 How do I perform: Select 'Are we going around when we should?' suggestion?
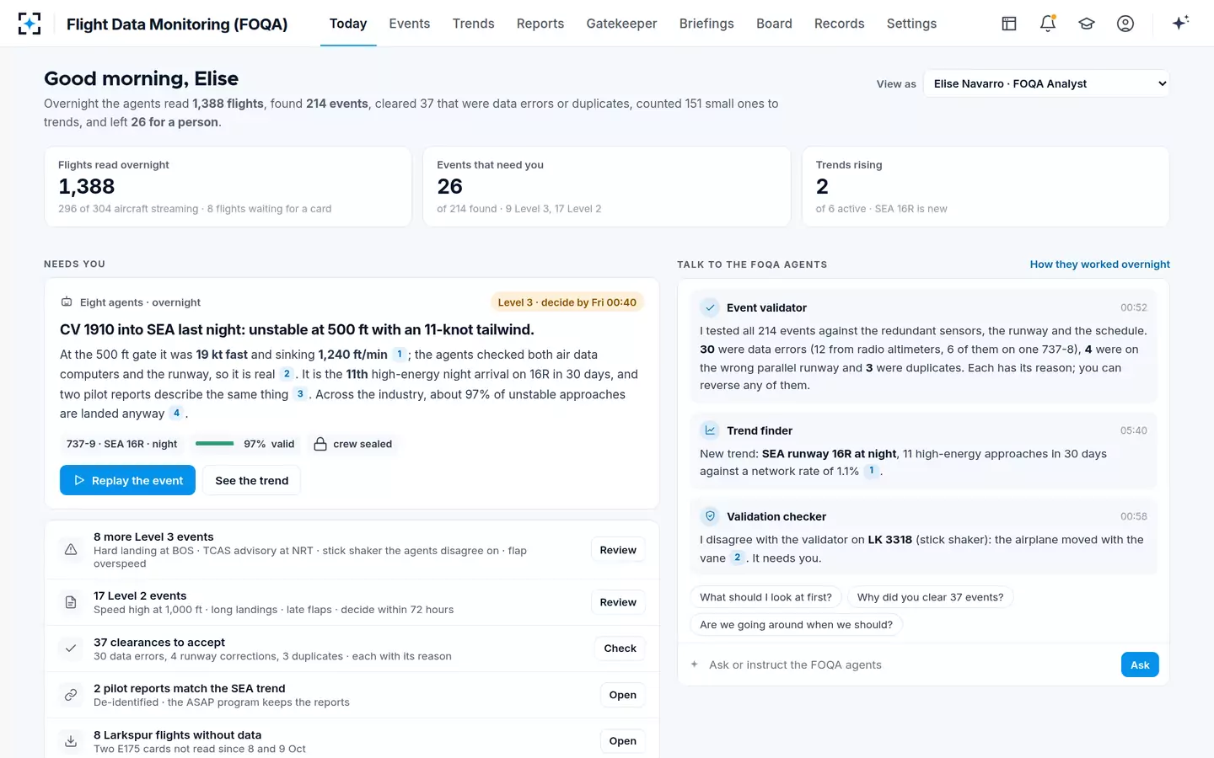point(796,625)
